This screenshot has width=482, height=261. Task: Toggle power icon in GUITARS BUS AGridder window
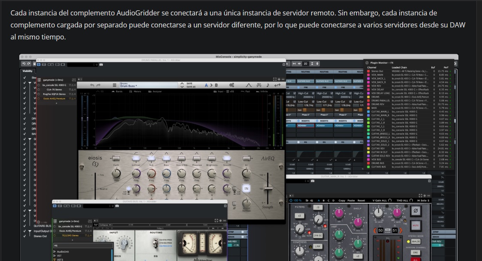tap(55, 206)
